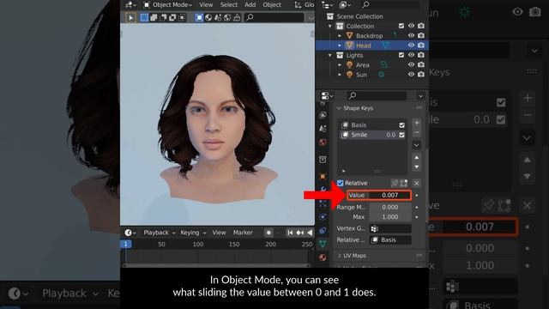Move shape key down in the list

417,167
